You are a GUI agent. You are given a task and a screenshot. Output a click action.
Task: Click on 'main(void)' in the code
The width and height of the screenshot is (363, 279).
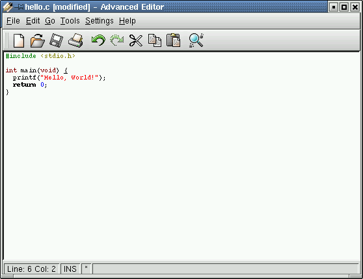(40, 70)
